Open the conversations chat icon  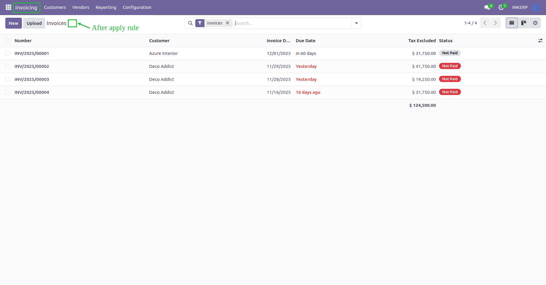pos(487,7)
